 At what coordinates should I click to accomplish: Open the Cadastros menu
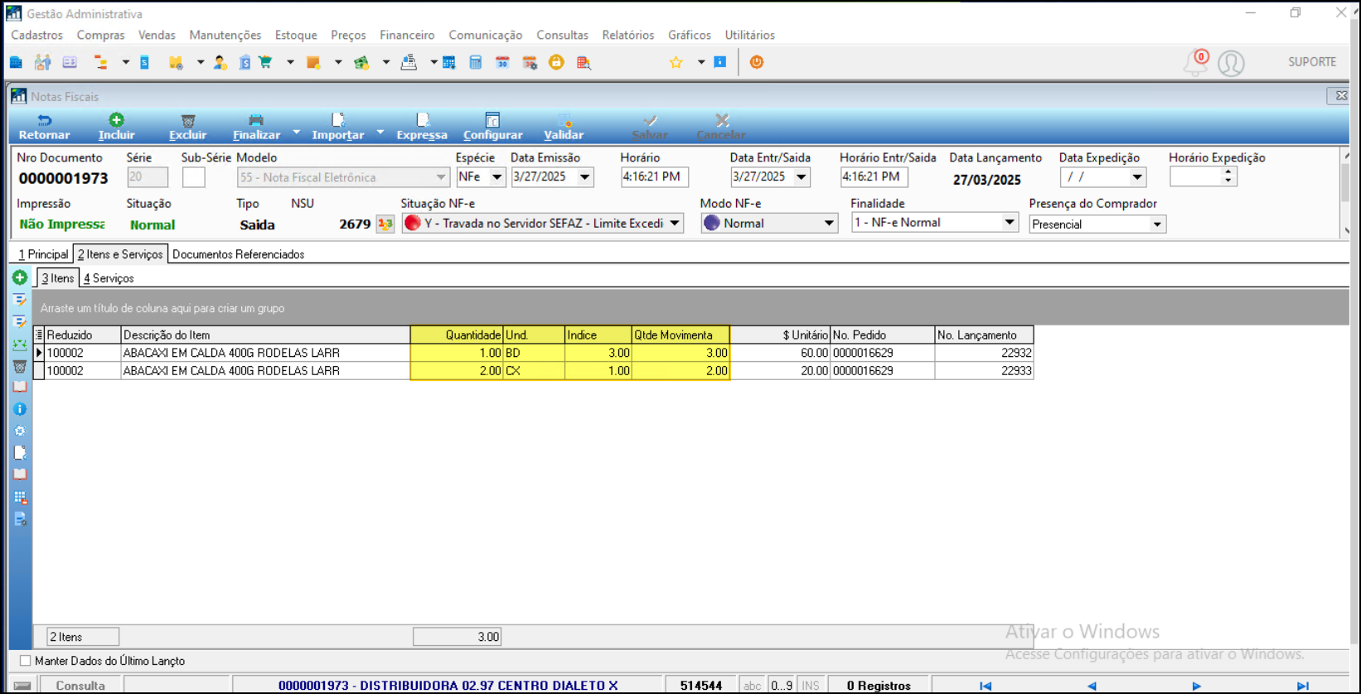[36, 35]
